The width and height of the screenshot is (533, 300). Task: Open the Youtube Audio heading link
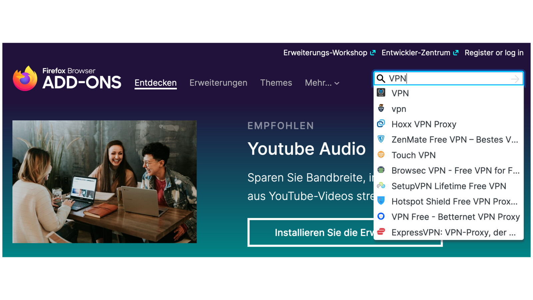click(x=306, y=149)
